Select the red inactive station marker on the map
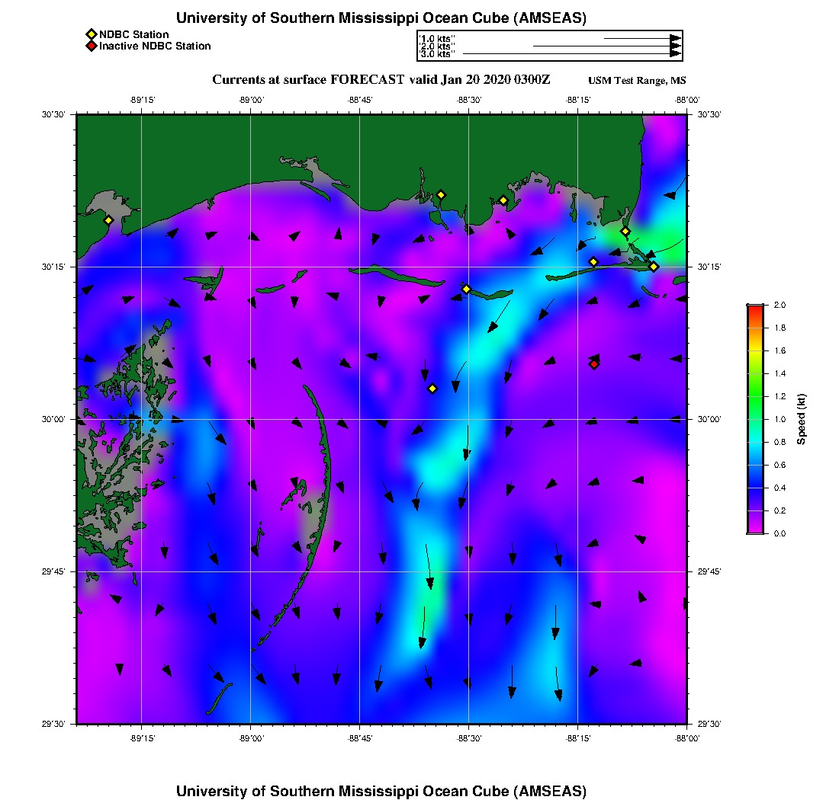Viewport: 839px width, 800px height. click(594, 364)
